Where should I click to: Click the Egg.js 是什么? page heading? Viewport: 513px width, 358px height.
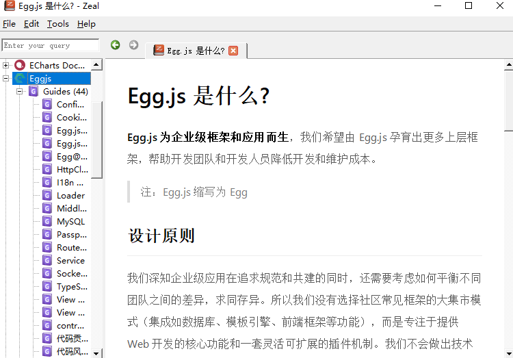(x=198, y=96)
